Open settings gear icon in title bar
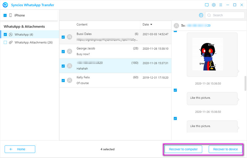Screen dimensions: 247x158 coord(214,5)
